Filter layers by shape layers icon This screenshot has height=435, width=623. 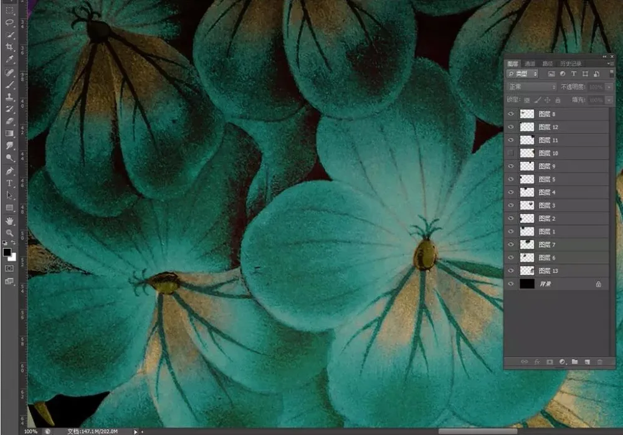click(x=585, y=74)
